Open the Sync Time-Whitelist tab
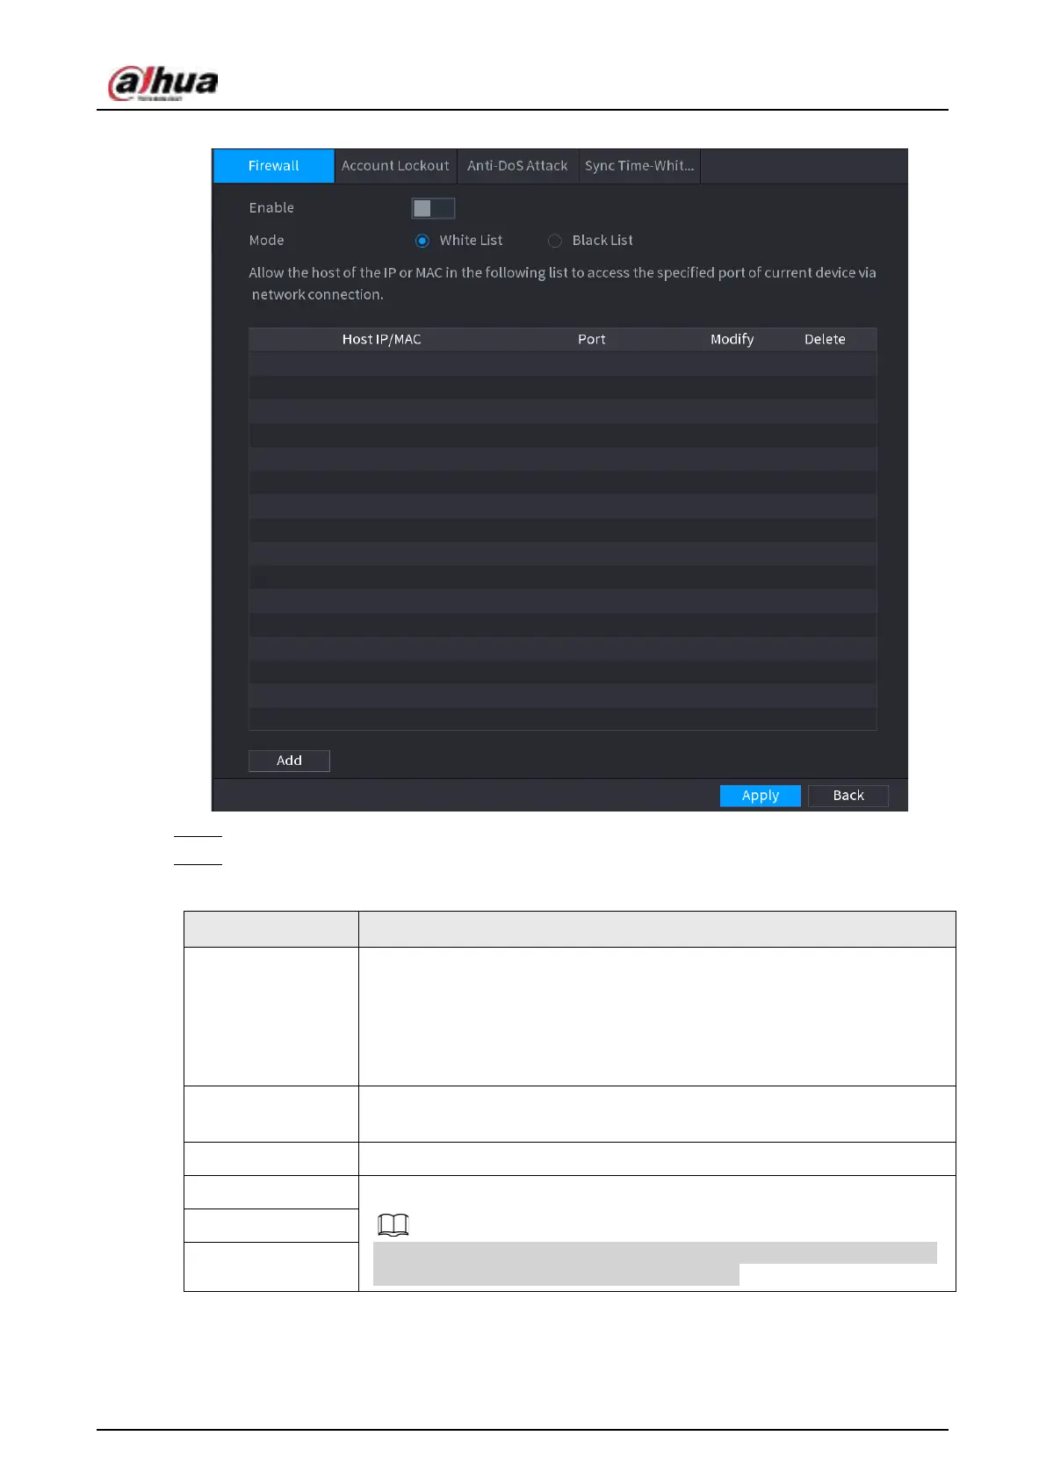The height and width of the screenshot is (1479, 1046). [x=639, y=166]
